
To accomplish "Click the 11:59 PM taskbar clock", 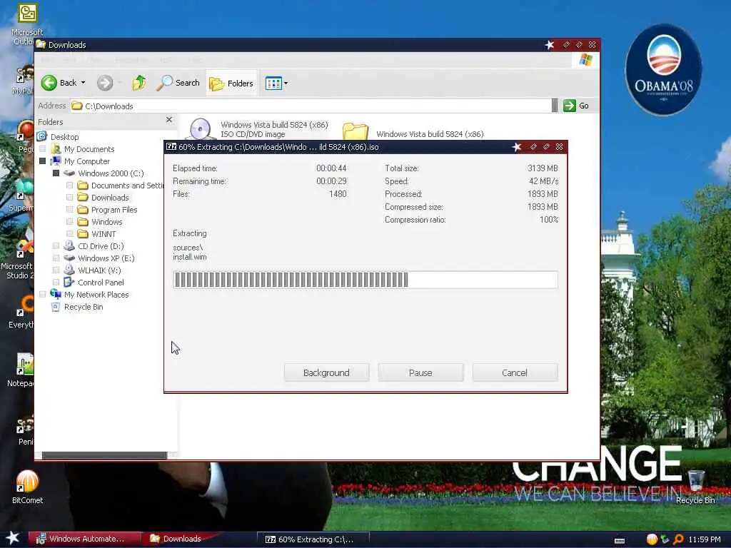I will [x=705, y=539].
